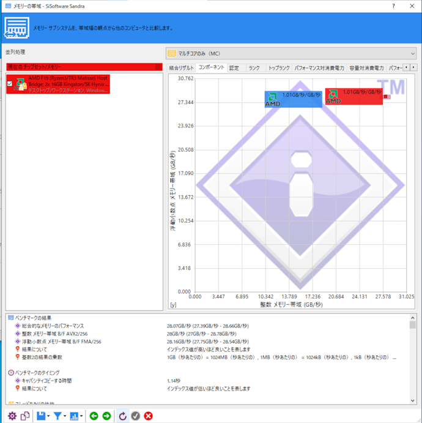
Task: Click icon beside 総合的なメモリーのパフォーマンス
Action: (x=18, y=326)
